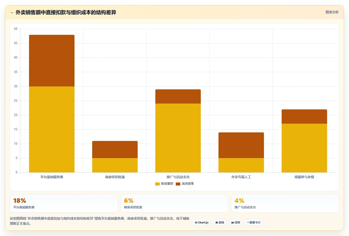Click the 推广与活动支出 x-axis label
This screenshot has width=349, height=236.
[178, 177]
